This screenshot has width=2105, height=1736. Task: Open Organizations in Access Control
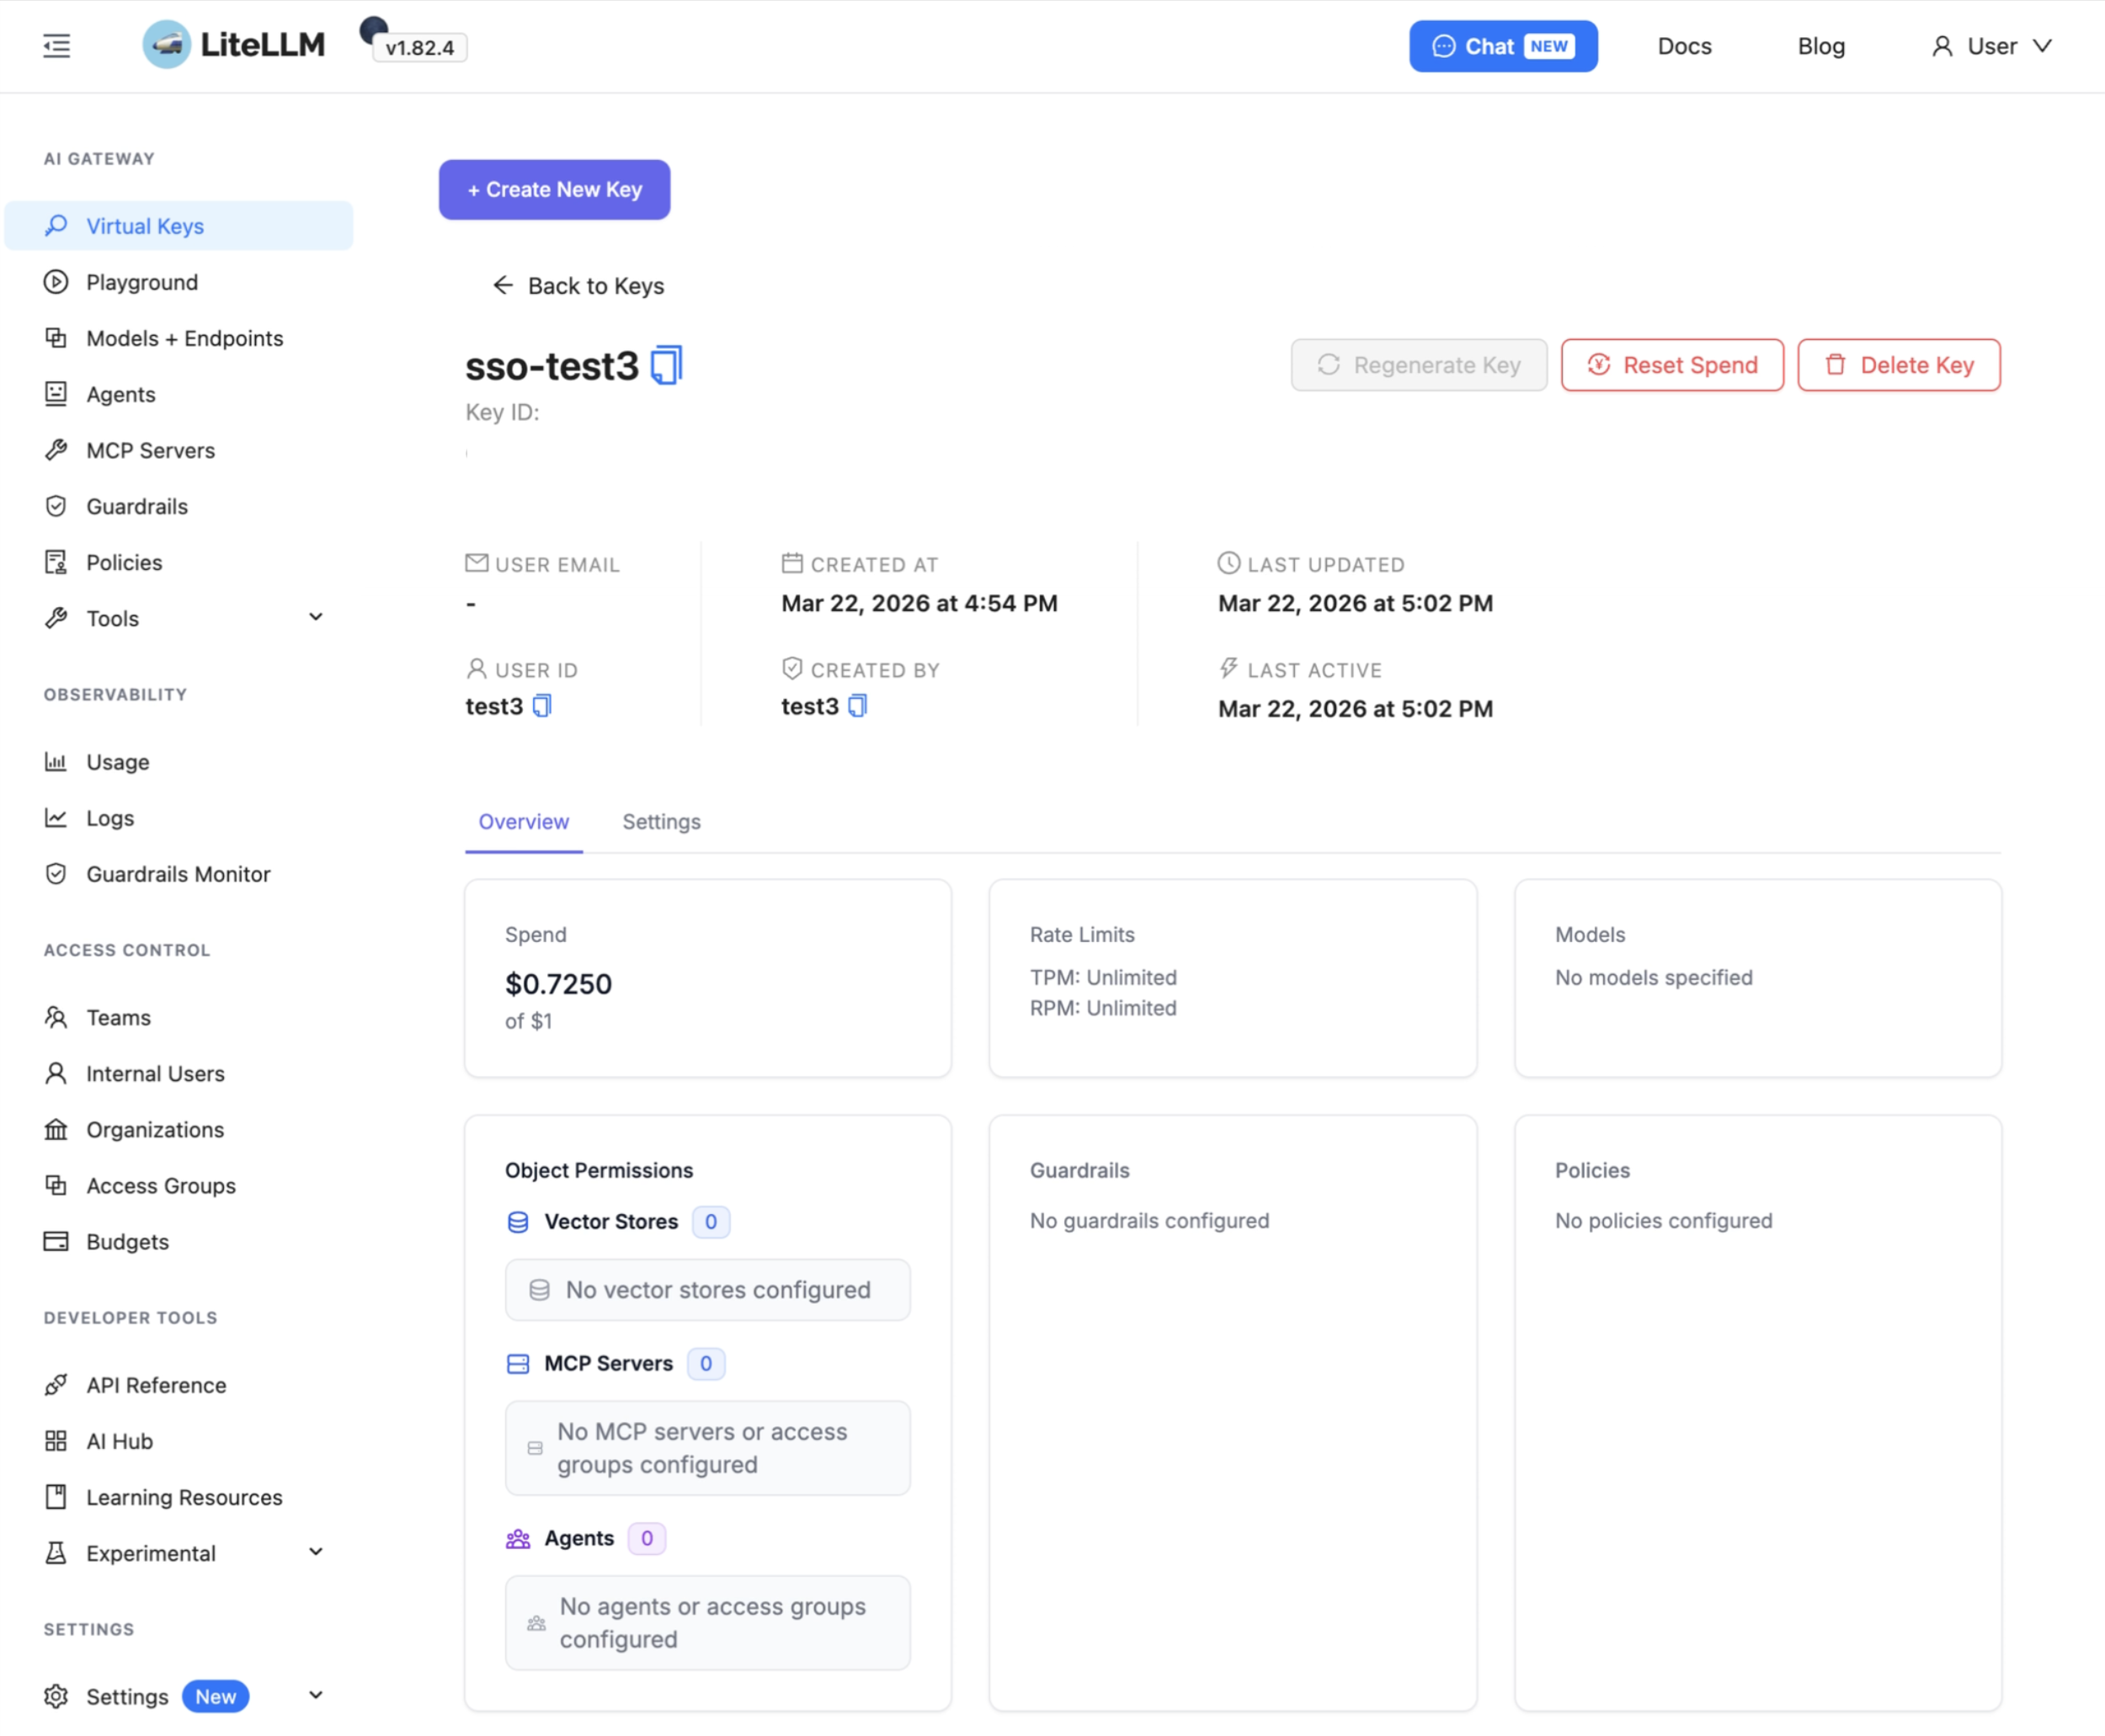pos(154,1129)
